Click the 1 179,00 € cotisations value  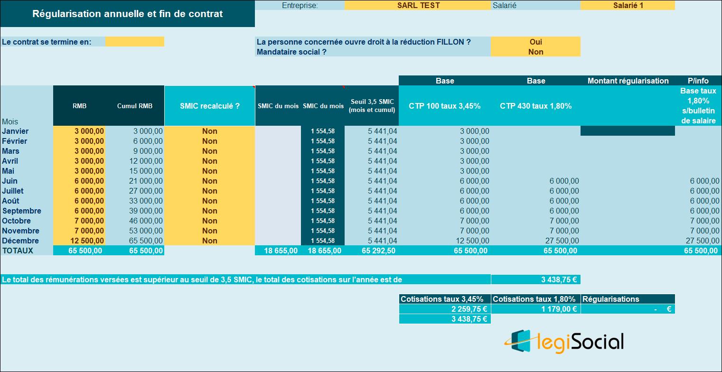tap(535, 309)
